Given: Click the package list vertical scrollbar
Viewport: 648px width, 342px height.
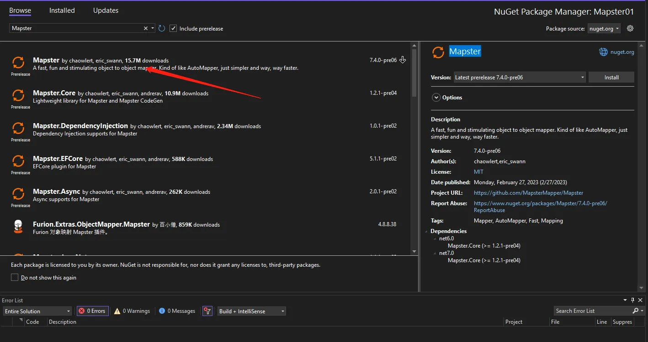Looking at the screenshot, I should point(414,73).
